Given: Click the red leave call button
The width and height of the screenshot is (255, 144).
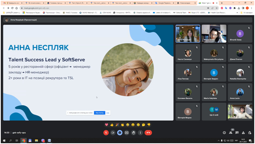Looking at the screenshot, I should (x=148, y=133).
